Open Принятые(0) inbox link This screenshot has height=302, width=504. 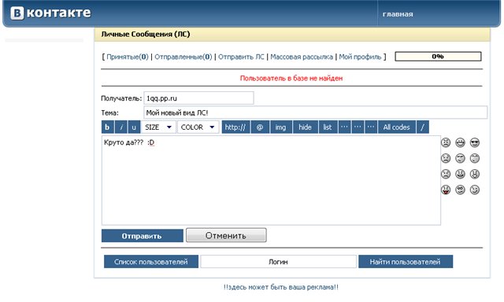[x=128, y=57]
